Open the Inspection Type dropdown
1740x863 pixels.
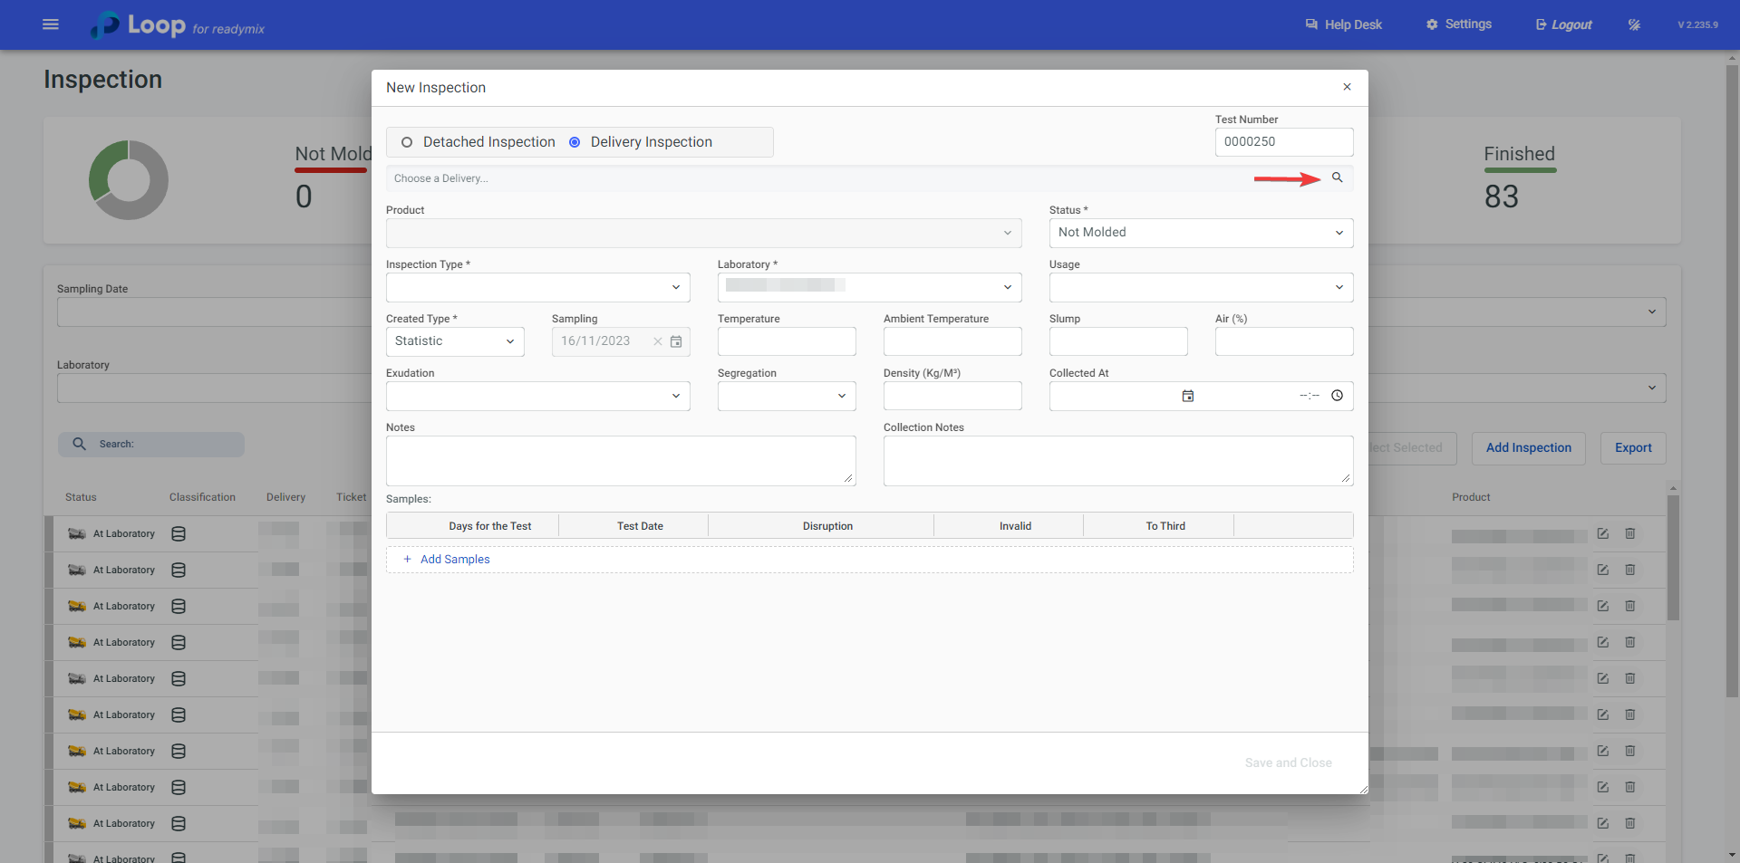tap(537, 287)
